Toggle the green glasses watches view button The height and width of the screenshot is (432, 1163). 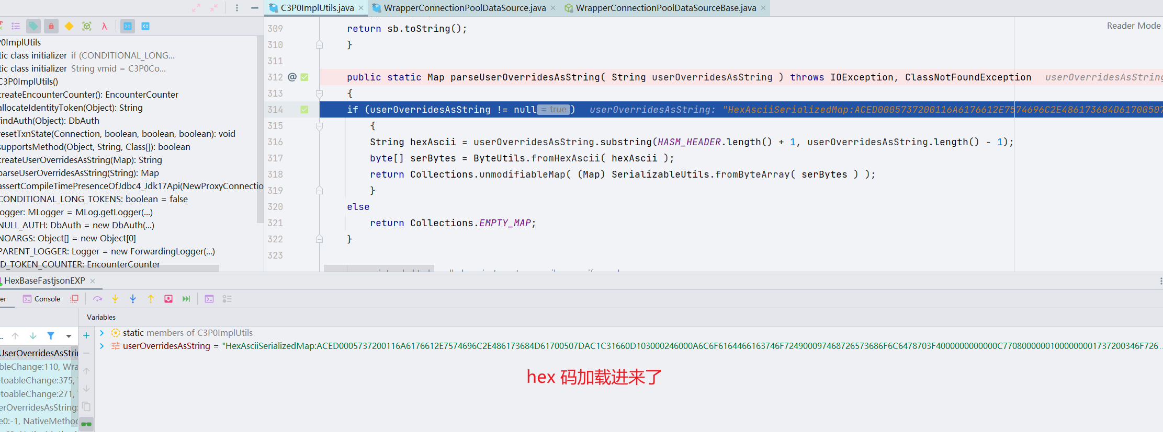pyautogui.click(x=86, y=424)
